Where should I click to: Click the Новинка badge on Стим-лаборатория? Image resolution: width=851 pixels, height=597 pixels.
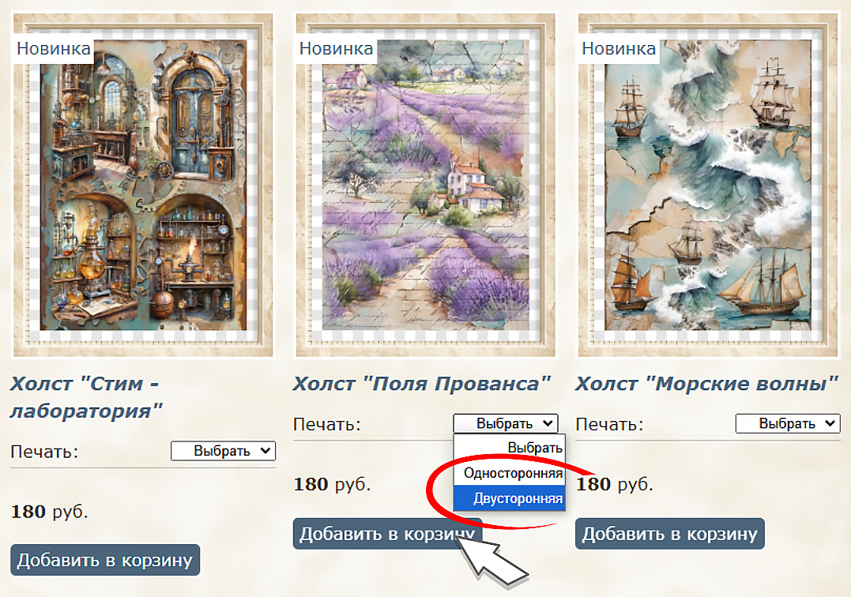click(x=53, y=49)
